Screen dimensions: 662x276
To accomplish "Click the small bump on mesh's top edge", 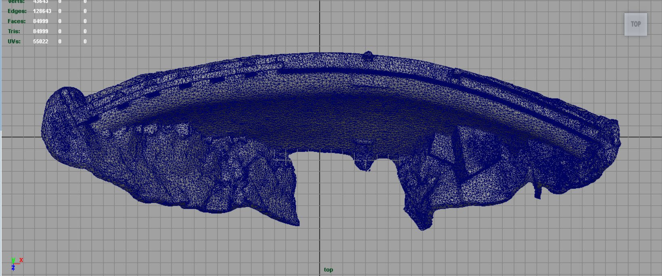I will coord(367,55).
